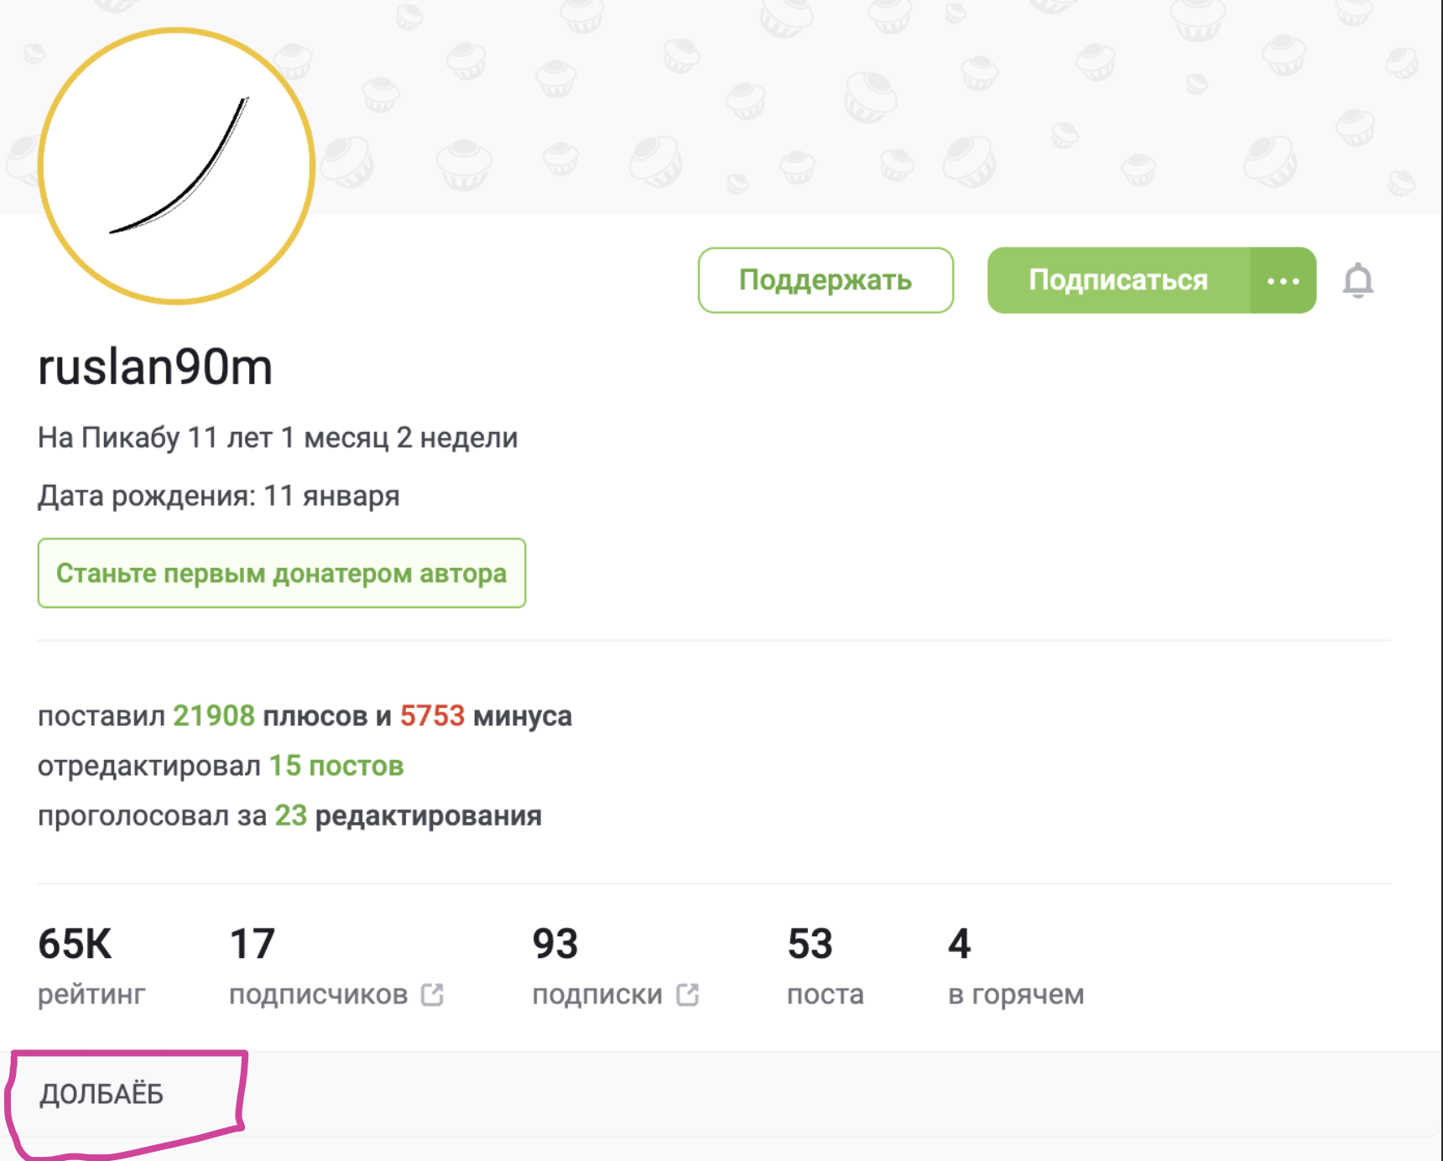
Task: Open the 15 постов edited link
Action: (336, 766)
